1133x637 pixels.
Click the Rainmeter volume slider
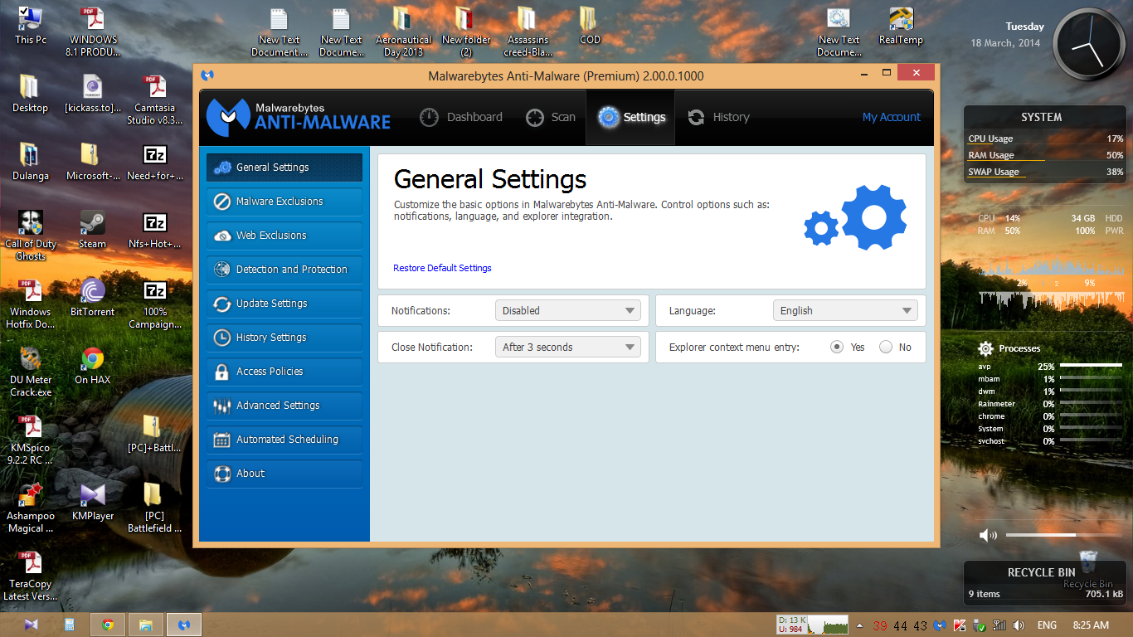[x=1064, y=535]
